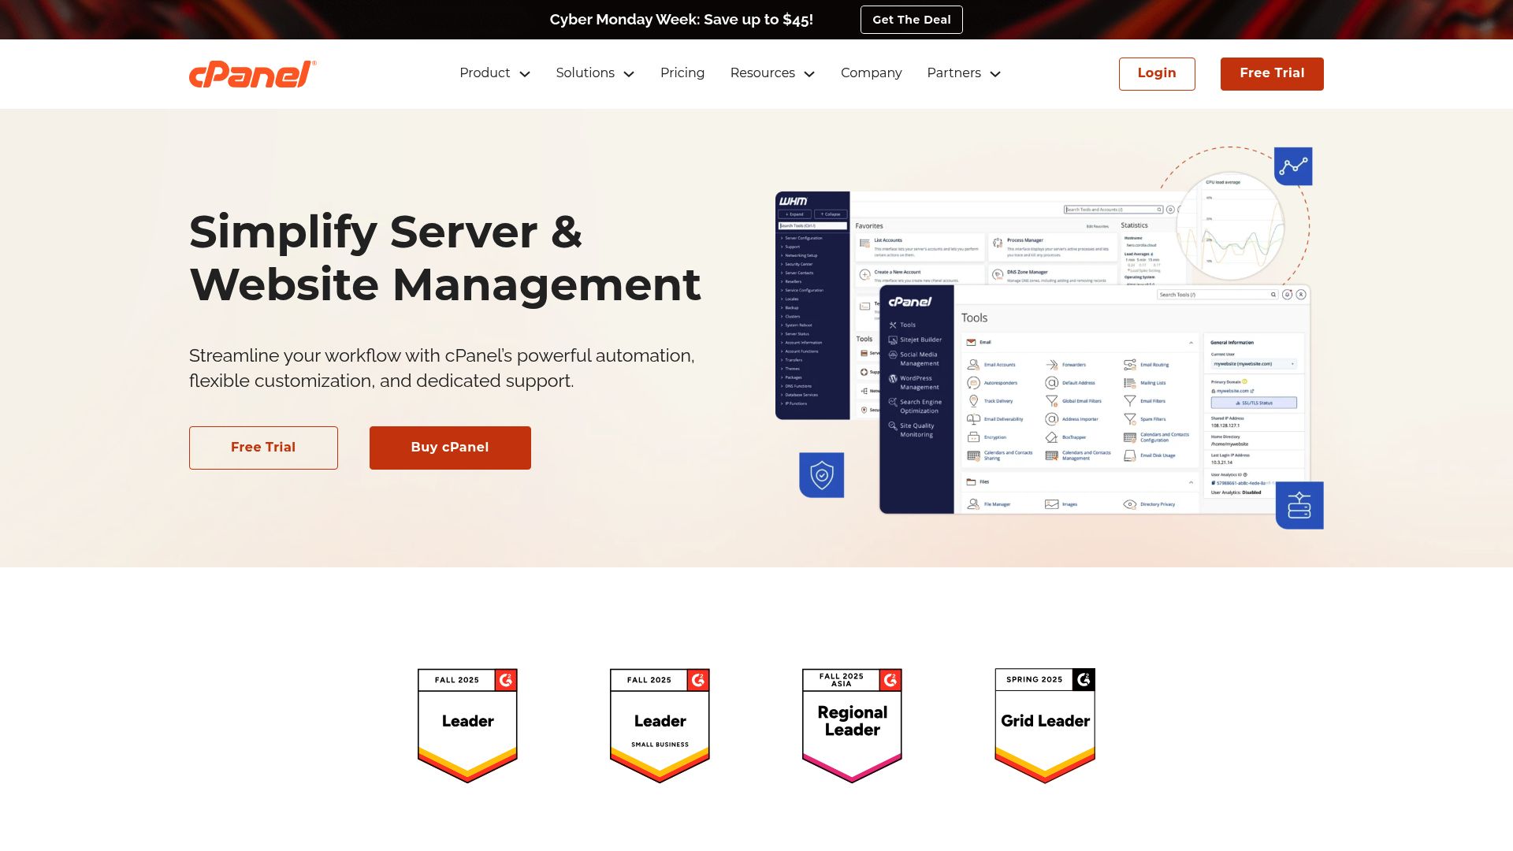The height and width of the screenshot is (851, 1513).
Task: Click the blue analytics graph icon
Action: pos(1293,166)
